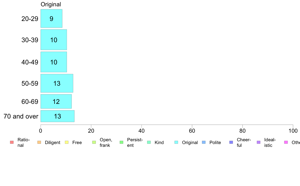The image size is (300, 186).
Task: Select the green Persistent legend swatch
Action: coord(121,142)
